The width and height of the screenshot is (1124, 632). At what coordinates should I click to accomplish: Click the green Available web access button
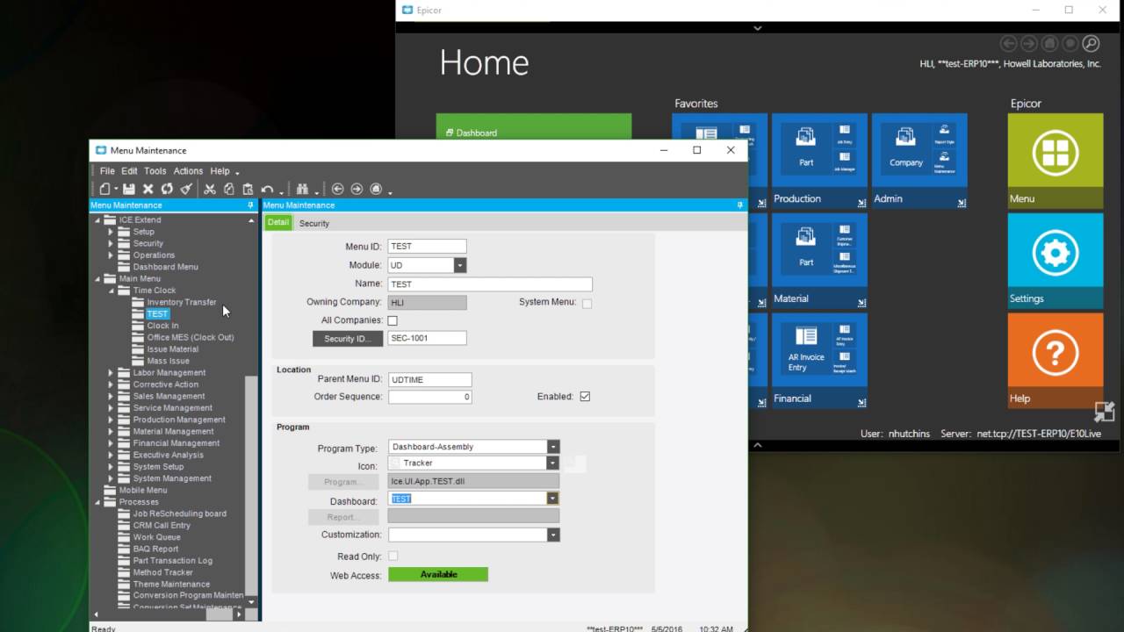coord(438,575)
